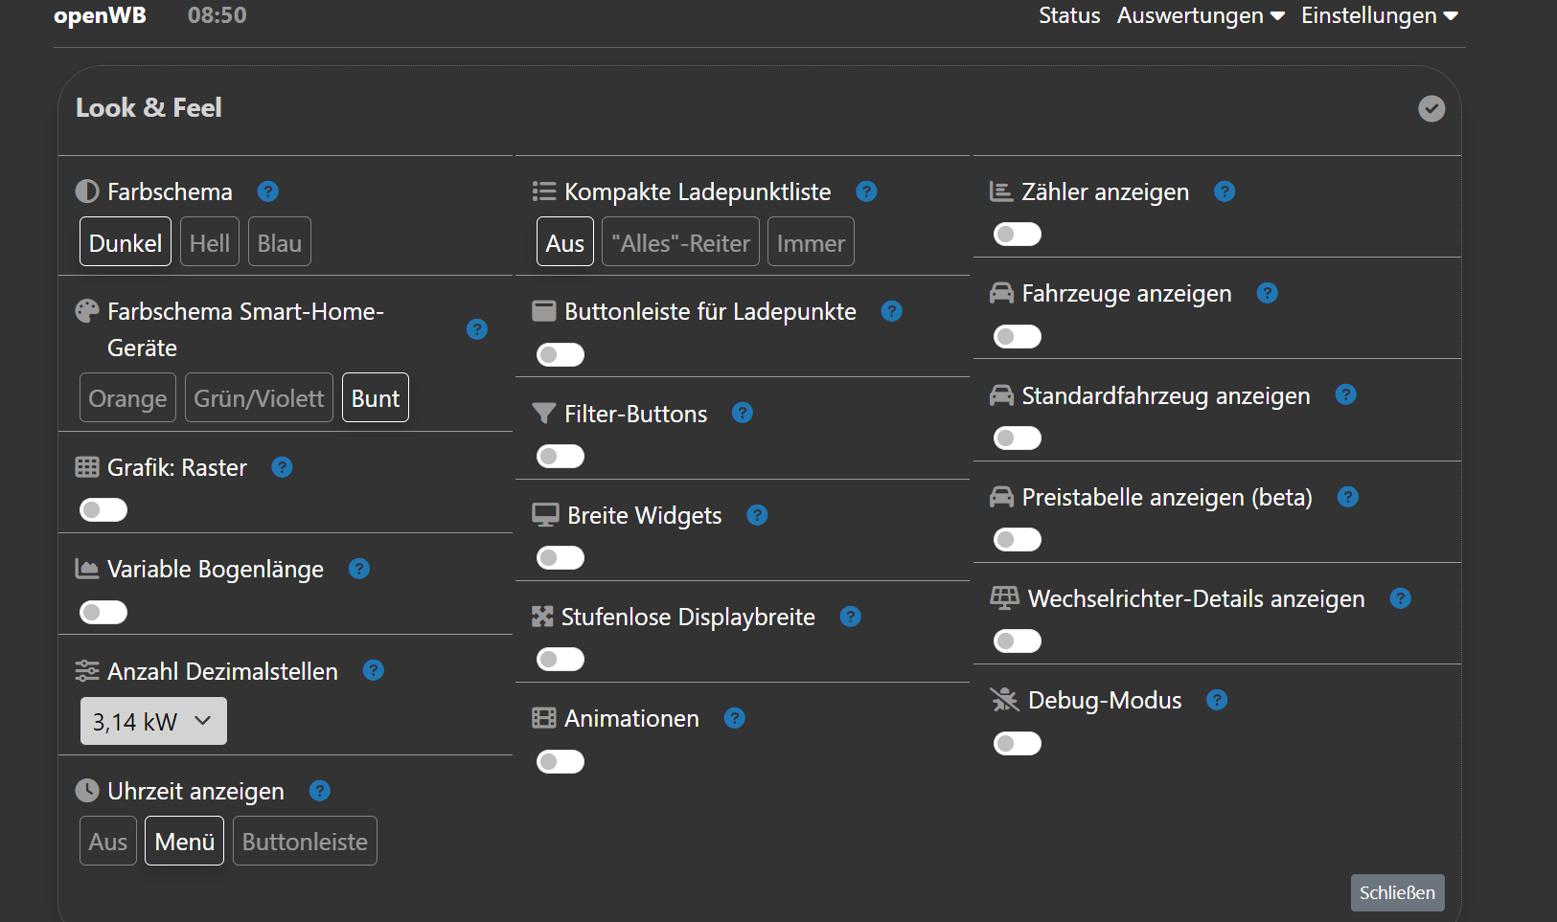Image resolution: width=1557 pixels, height=922 pixels.
Task: Open help for Wechselrichter-Details anzeigen
Action: (1401, 598)
